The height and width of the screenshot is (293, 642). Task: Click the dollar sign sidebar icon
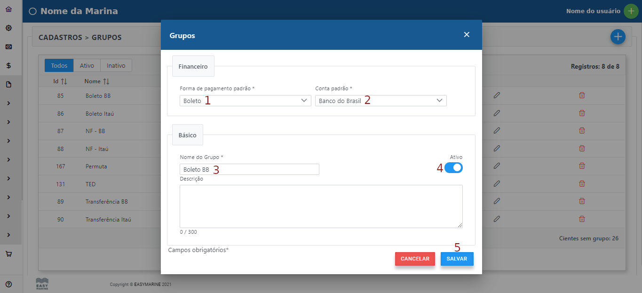click(x=8, y=66)
